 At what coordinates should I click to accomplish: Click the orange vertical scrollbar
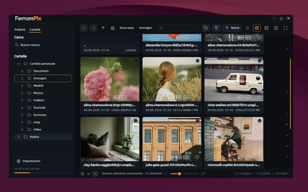click(290, 94)
